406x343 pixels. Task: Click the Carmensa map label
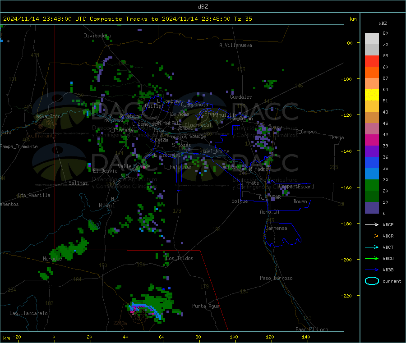(276, 228)
